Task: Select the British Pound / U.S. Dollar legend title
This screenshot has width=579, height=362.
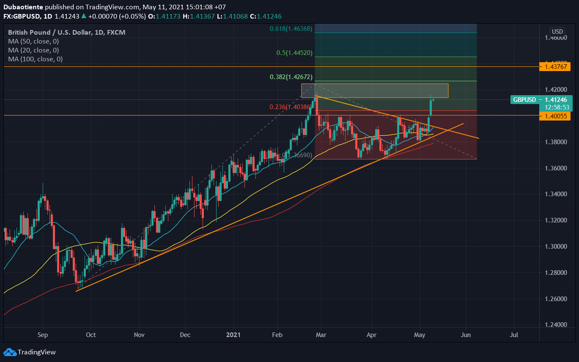Action: click(x=66, y=33)
